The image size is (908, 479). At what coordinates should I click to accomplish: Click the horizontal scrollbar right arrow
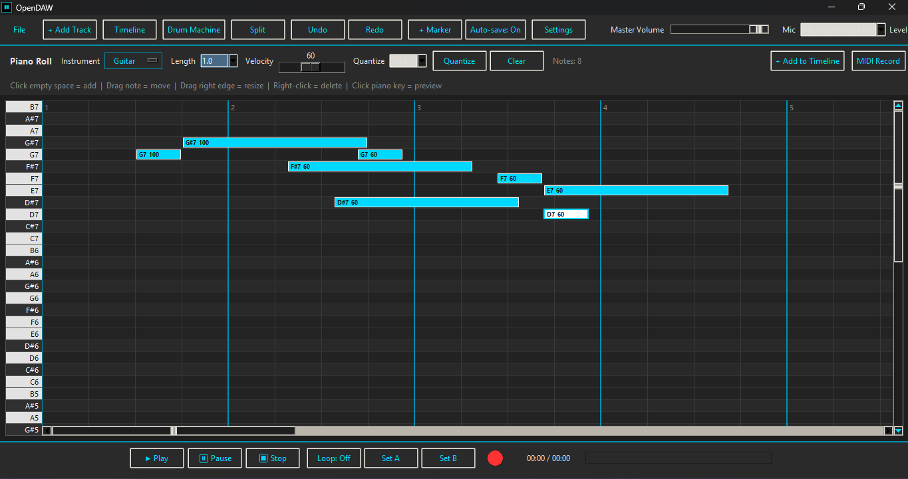(x=888, y=431)
